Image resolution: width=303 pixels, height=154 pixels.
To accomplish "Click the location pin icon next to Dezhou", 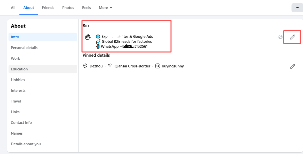I will [x=85, y=66].
